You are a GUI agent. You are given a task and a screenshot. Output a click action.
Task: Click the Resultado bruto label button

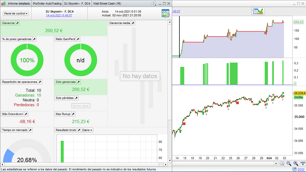(x=66, y=130)
